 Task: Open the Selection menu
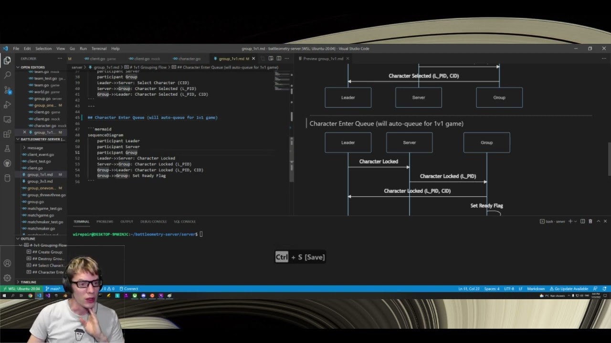tap(43, 49)
